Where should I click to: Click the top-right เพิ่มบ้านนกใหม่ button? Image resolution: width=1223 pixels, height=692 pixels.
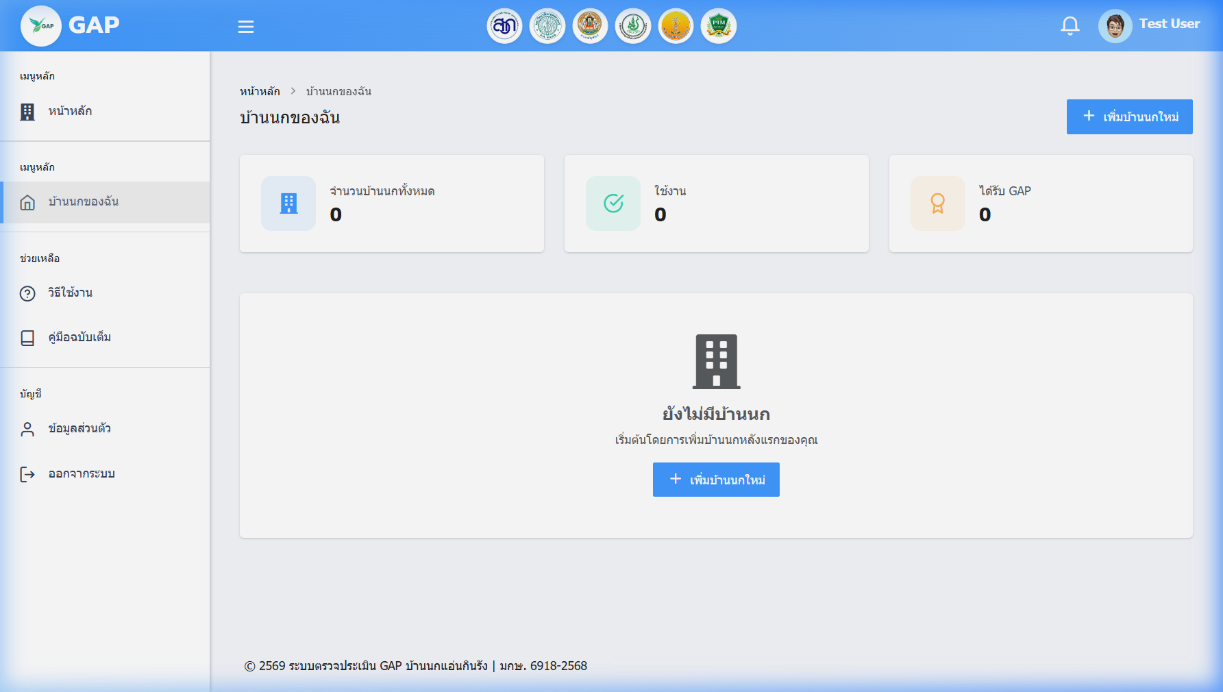[1129, 116]
